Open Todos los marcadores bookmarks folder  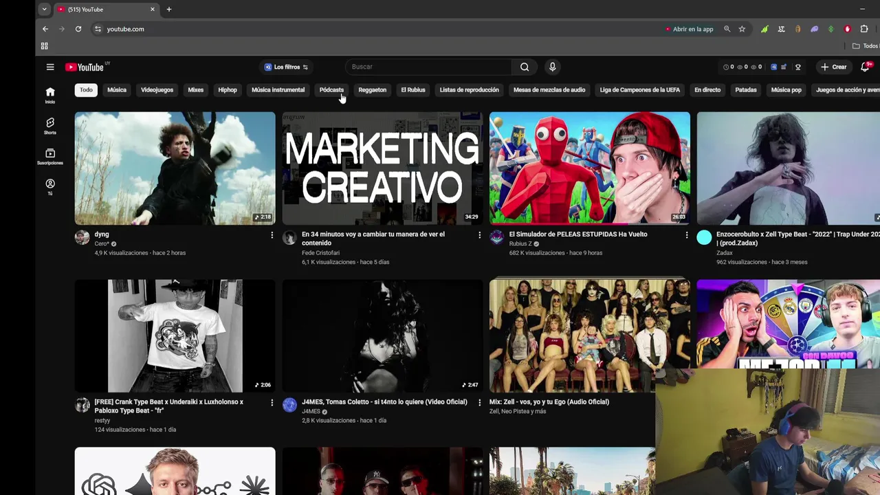pyautogui.click(x=867, y=46)
